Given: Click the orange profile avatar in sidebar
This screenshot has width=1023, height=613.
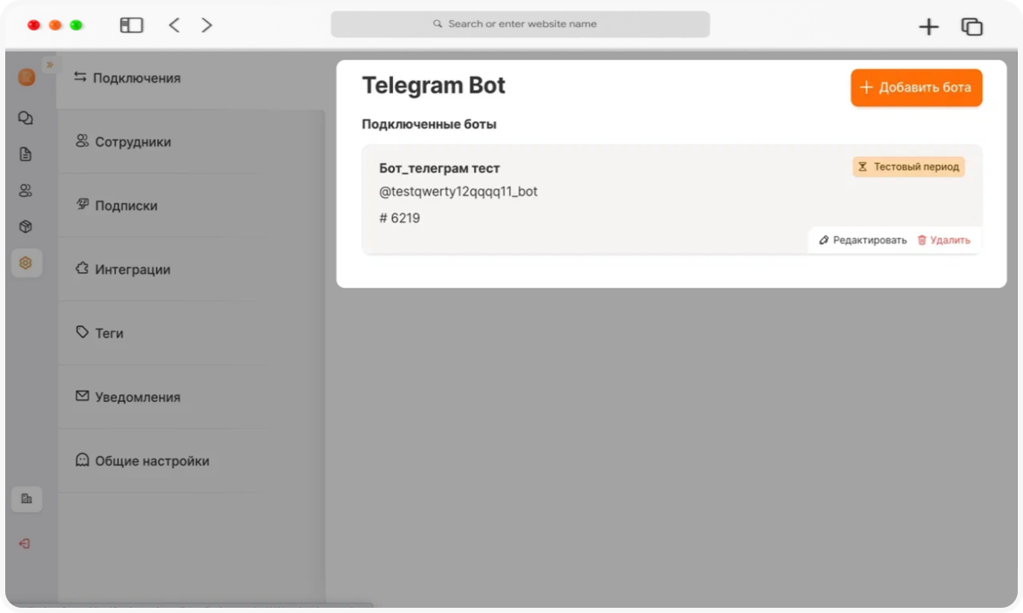Looking at the screenshot, I should [x=27, y=78].
